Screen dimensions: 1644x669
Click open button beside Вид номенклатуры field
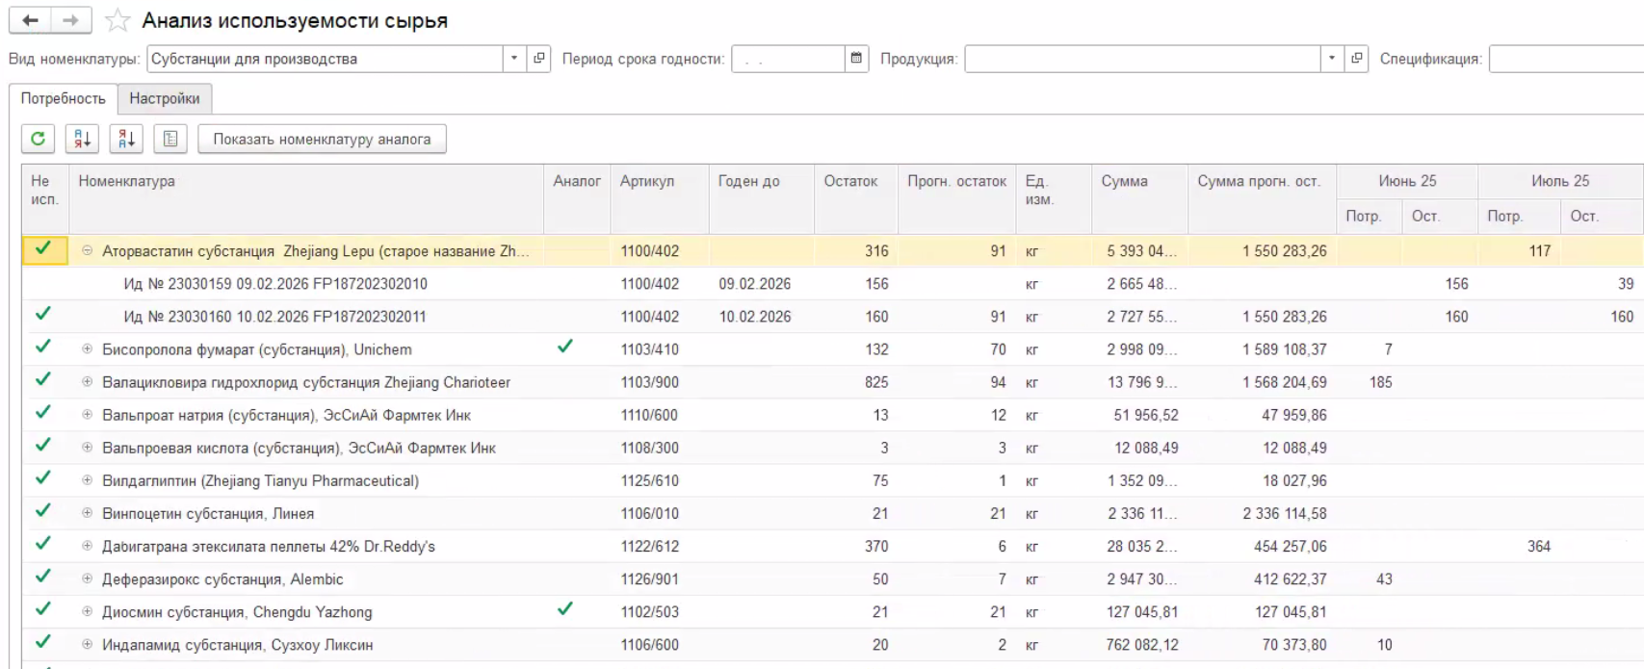539,59
